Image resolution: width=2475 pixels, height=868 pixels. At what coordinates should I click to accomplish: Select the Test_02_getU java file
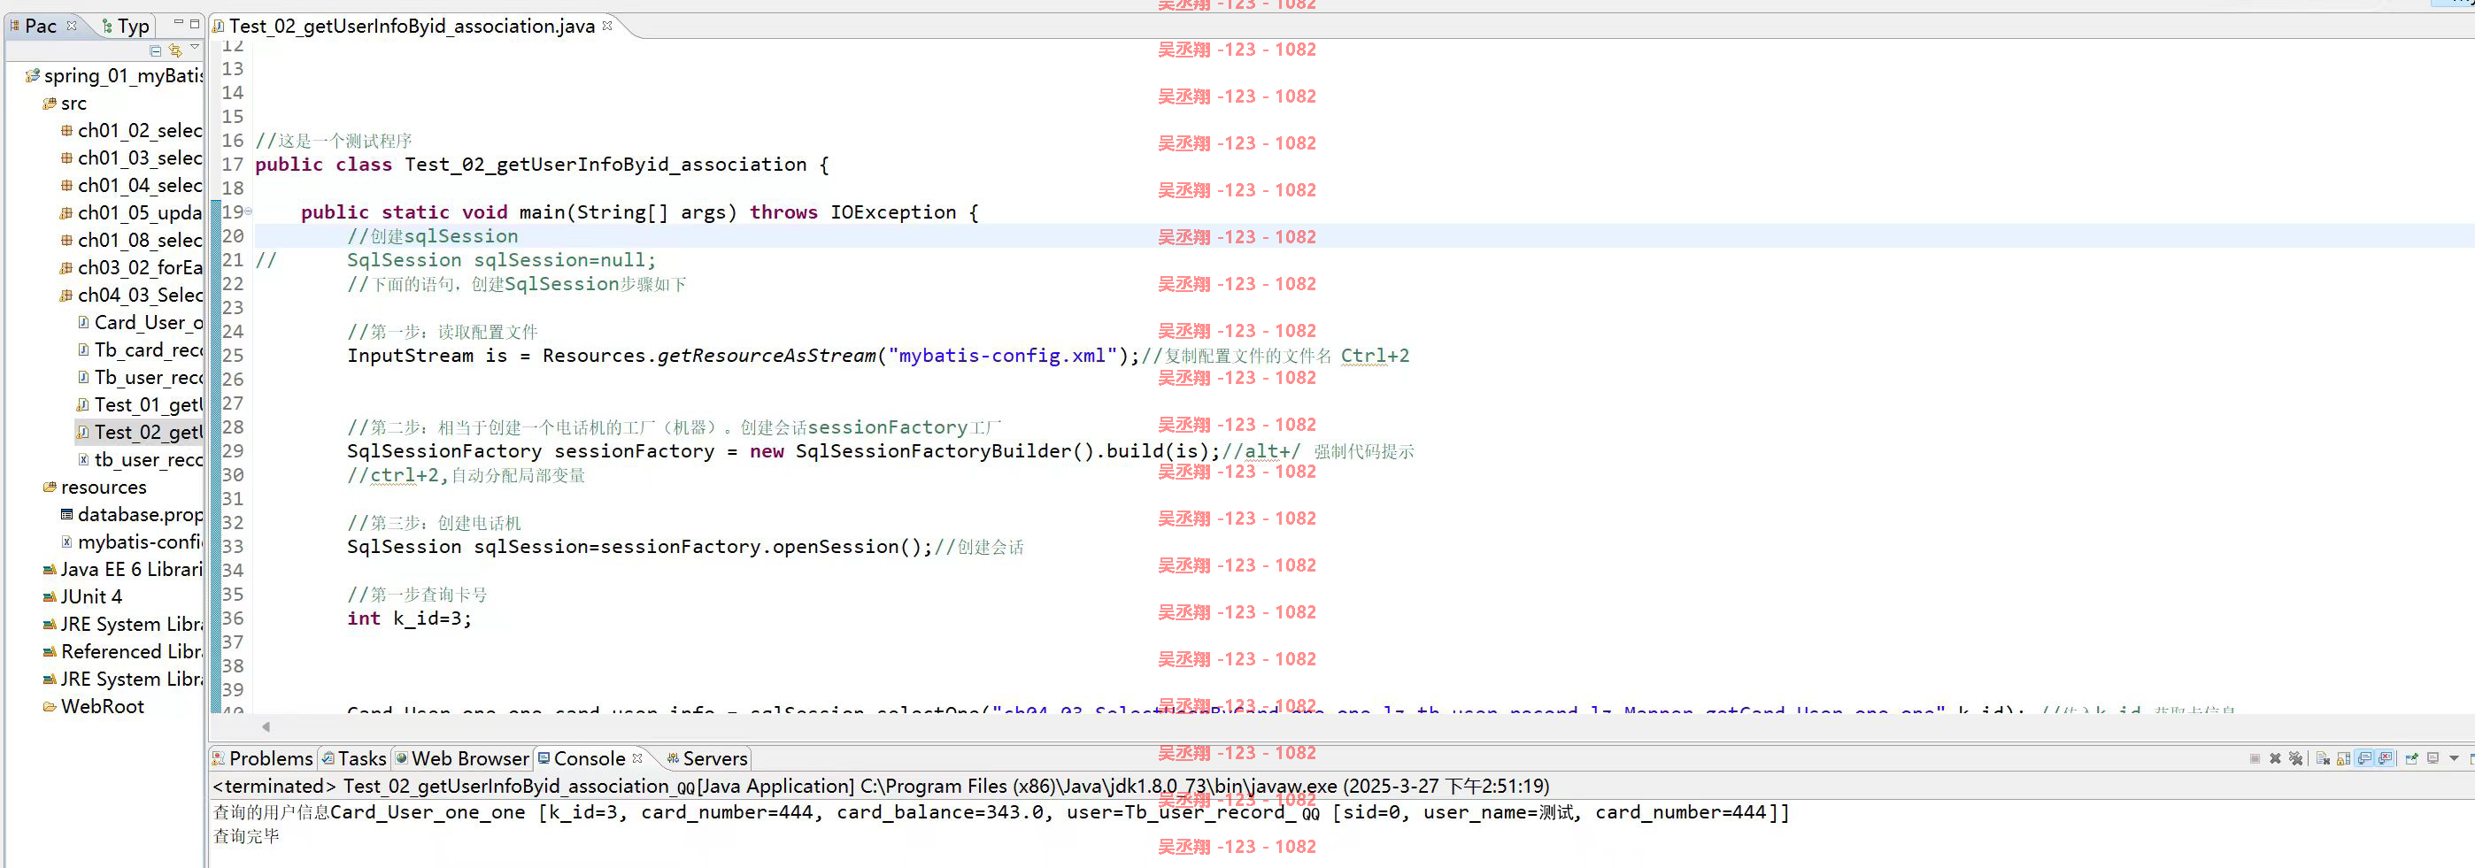click(x=140, y=432)
